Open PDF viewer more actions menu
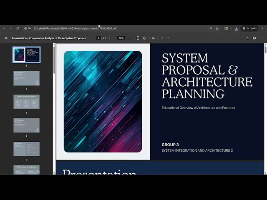The height and width of the screenshot is (200, 267). 261,38
